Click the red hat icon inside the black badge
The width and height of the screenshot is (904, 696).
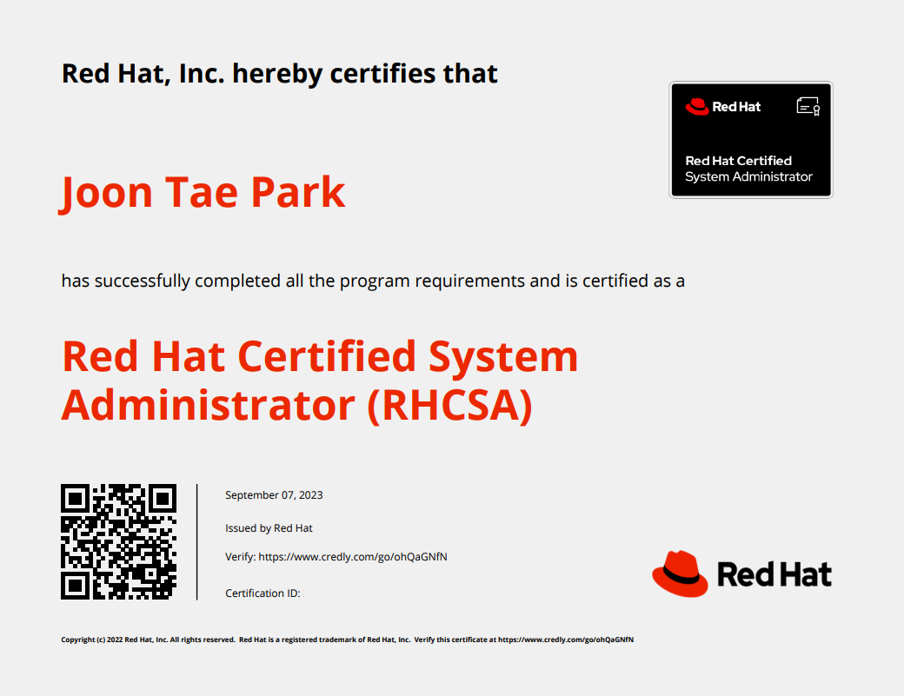tap(697, 107)
